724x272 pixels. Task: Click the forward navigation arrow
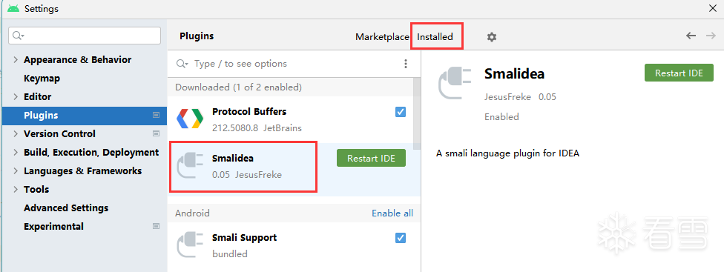[x=710, y=36]
